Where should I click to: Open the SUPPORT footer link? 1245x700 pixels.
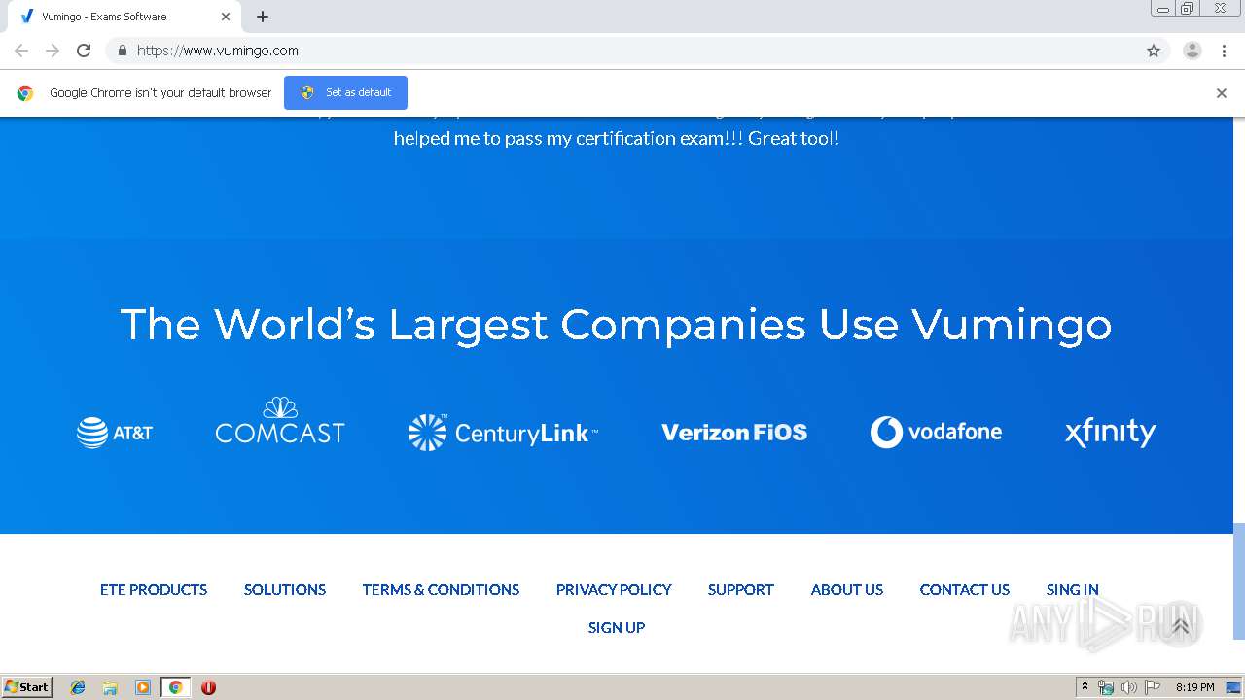pyautogui.click(x=740, y=589)
